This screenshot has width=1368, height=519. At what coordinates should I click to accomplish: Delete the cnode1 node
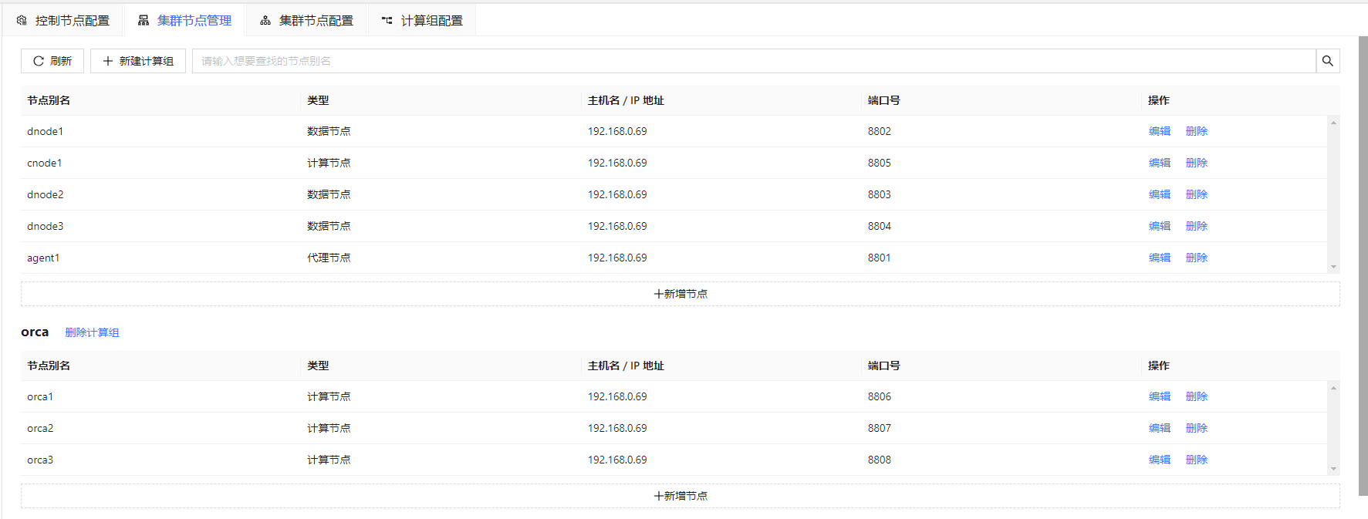(x=1196, y=163)
